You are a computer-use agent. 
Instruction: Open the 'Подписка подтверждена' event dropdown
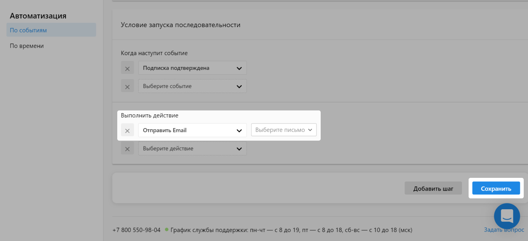pos(192,68)
